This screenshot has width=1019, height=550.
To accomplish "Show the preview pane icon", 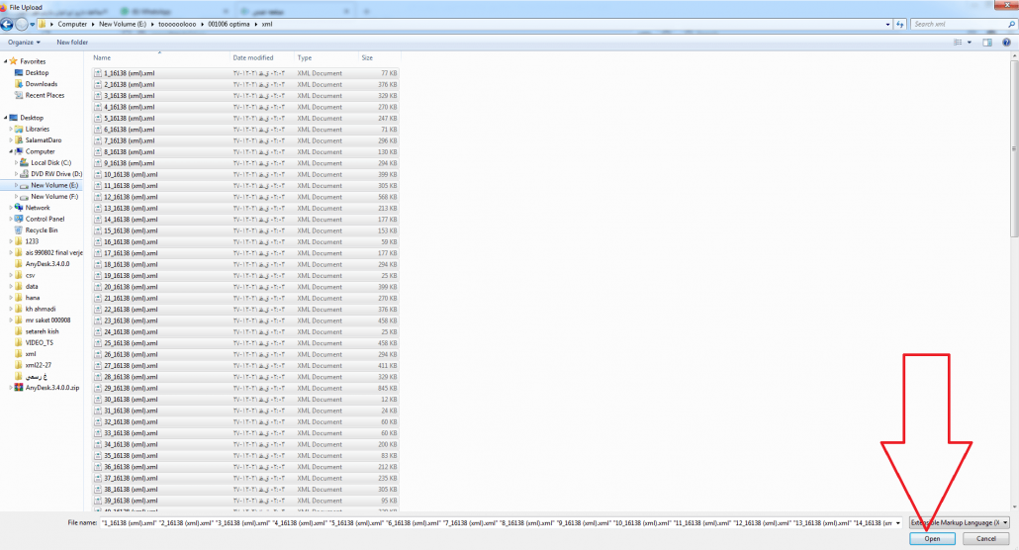I will [986, 43].
